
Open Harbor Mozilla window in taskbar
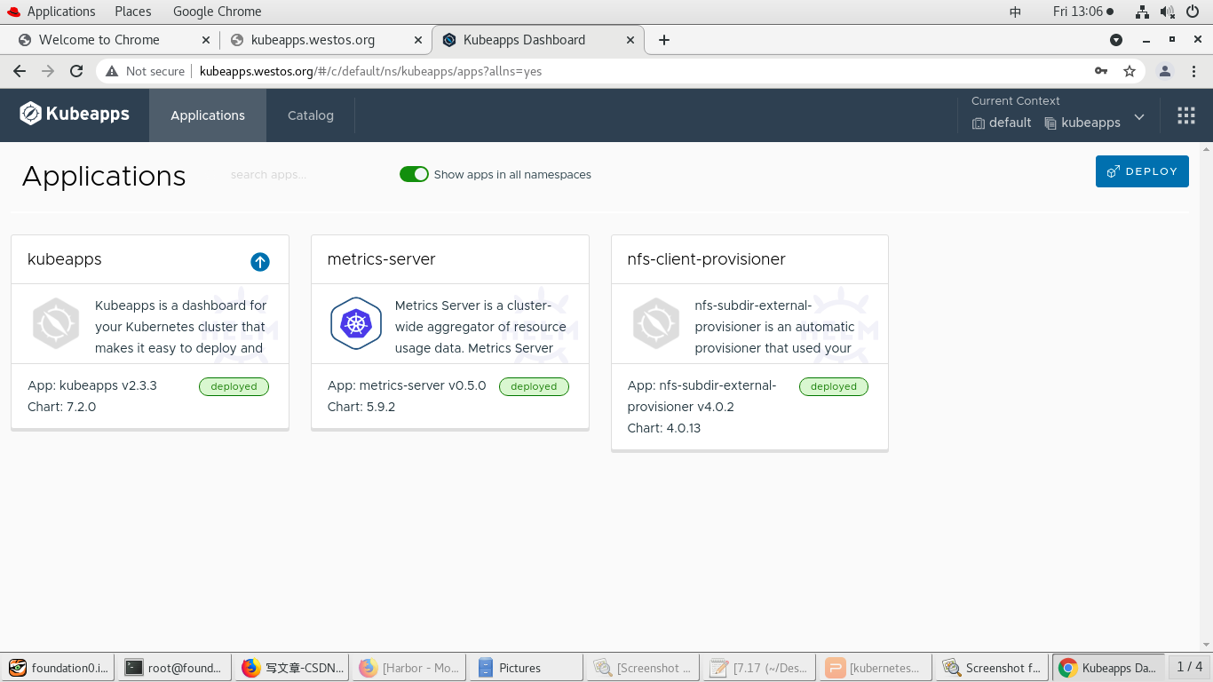tap(408, 668)
